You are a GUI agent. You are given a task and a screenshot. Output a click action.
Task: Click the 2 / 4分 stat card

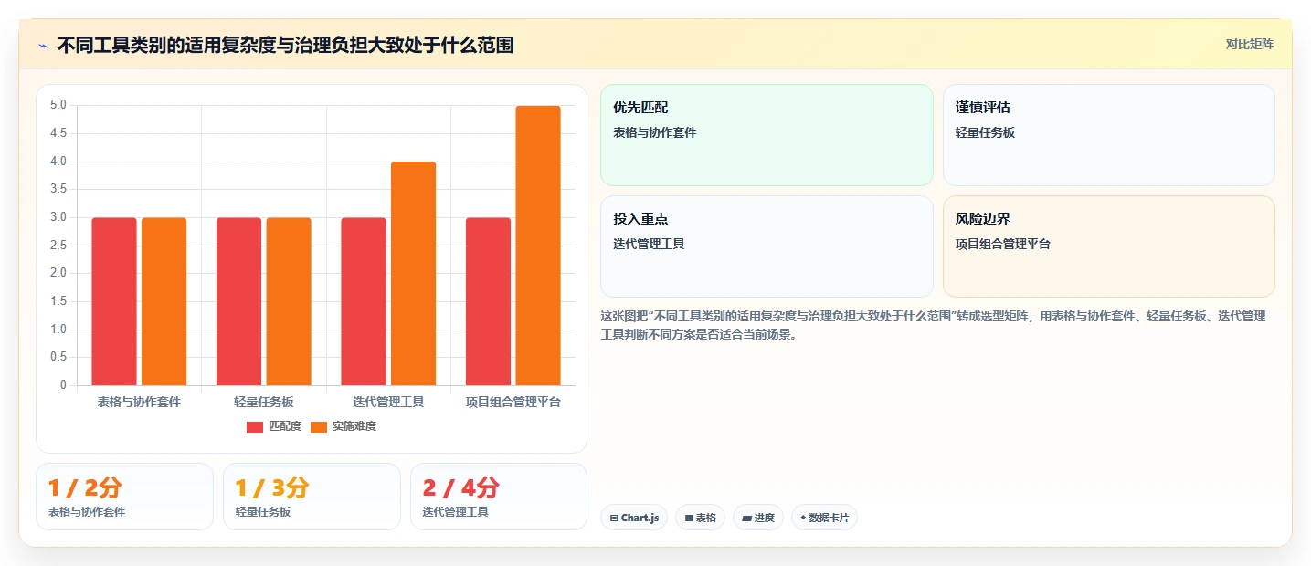click(x=499, y=497)
